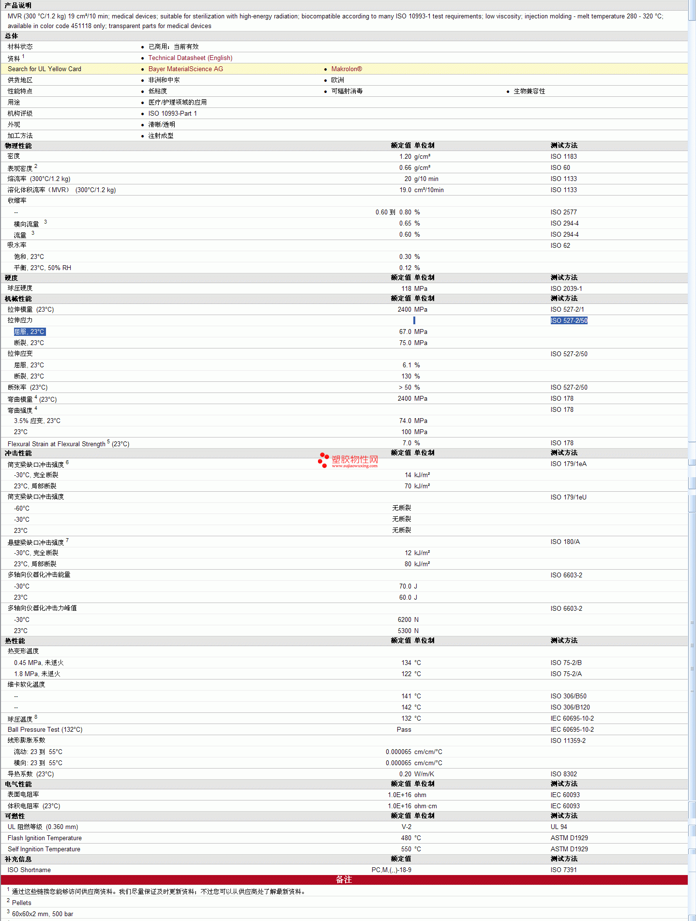Click the 'ISO 62' water absorption method

pos(560,246)
